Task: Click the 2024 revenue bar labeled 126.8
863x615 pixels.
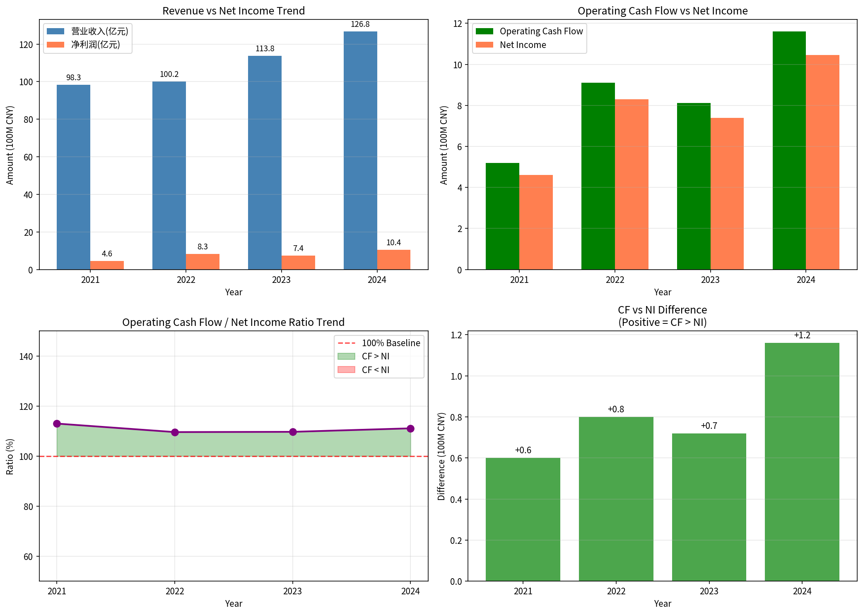Action: (x=360, y=149)
